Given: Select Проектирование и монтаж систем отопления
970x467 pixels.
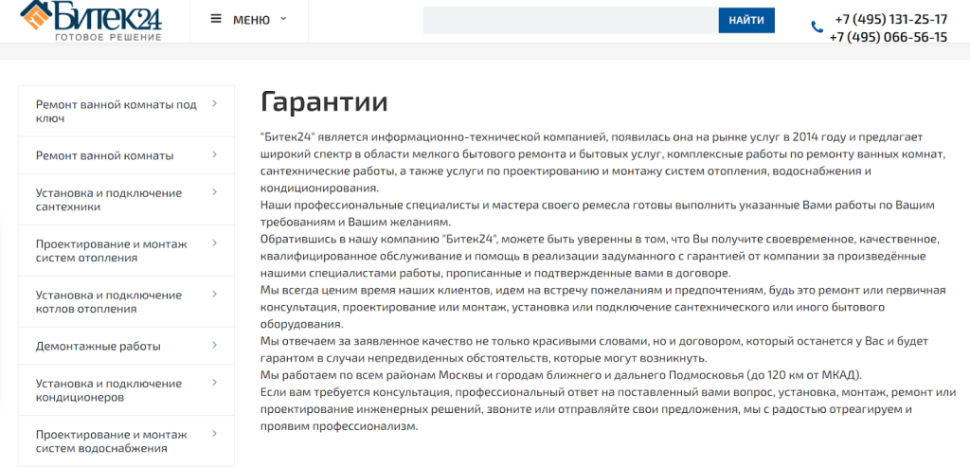Looking at the screenshot, I should coord(111,250).
